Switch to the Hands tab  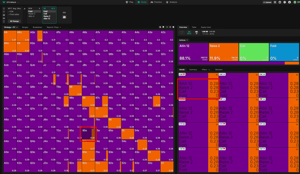182,69
